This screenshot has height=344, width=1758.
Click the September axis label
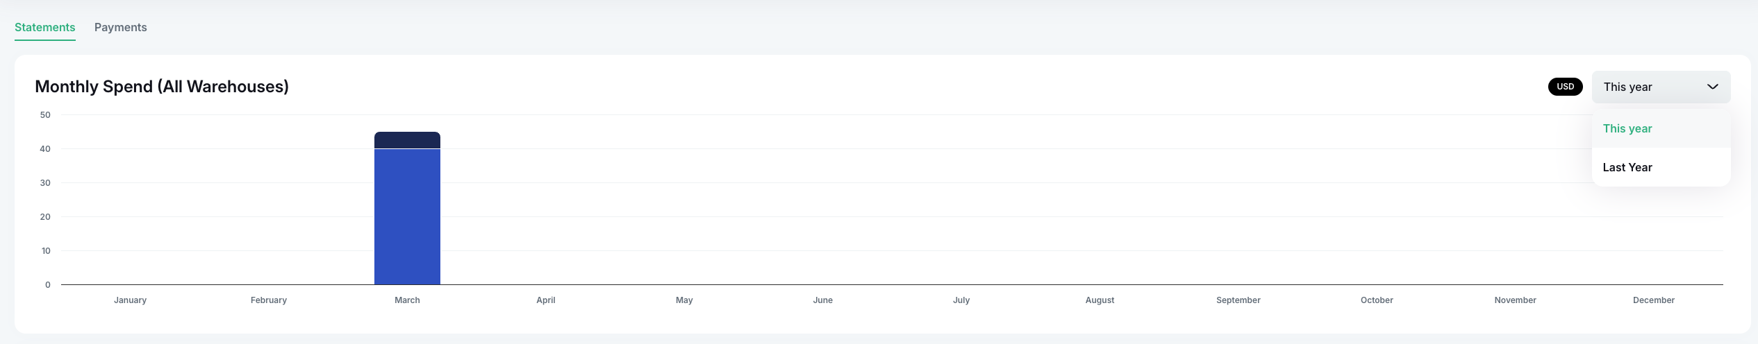coord(1238,300)
